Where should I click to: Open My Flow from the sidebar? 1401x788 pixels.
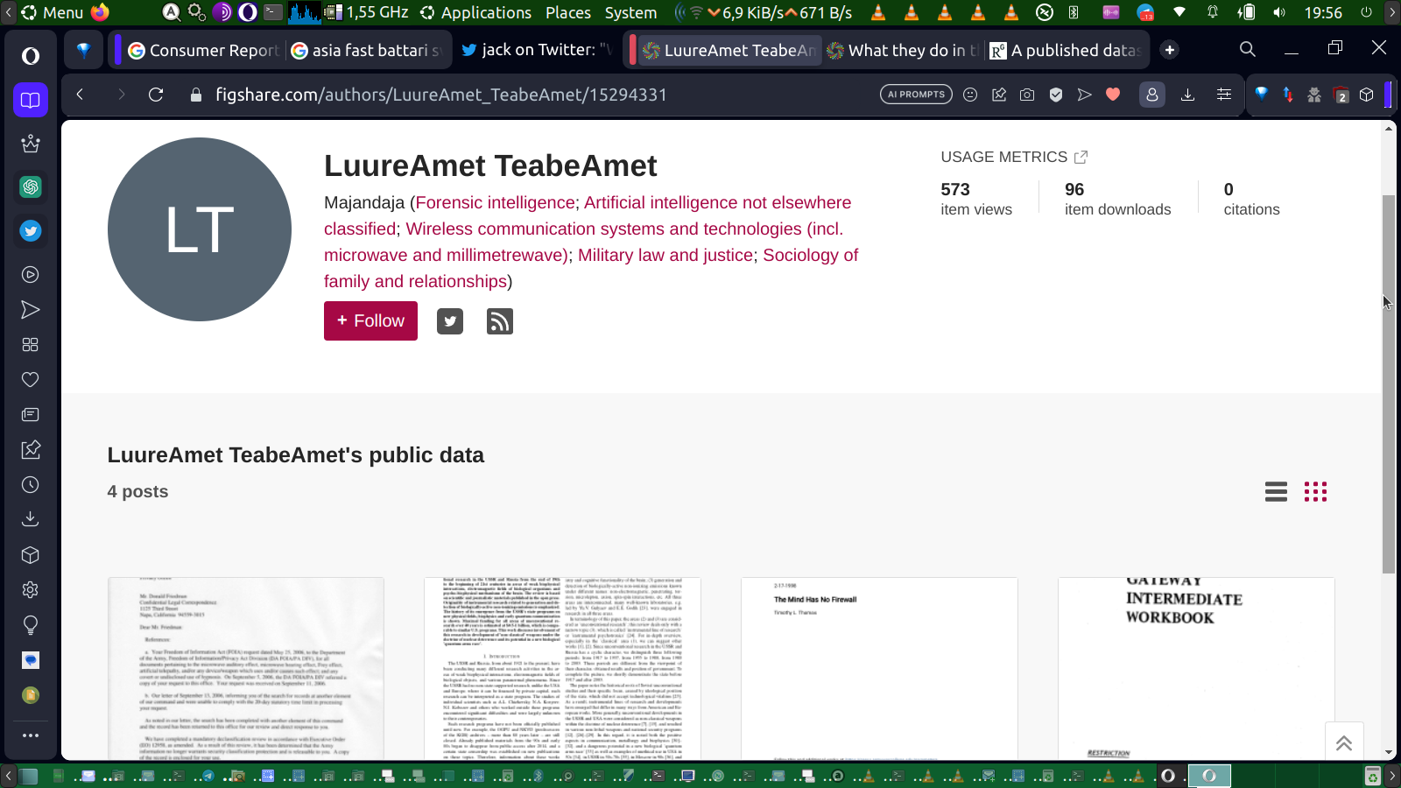click(x=31, y=310)
